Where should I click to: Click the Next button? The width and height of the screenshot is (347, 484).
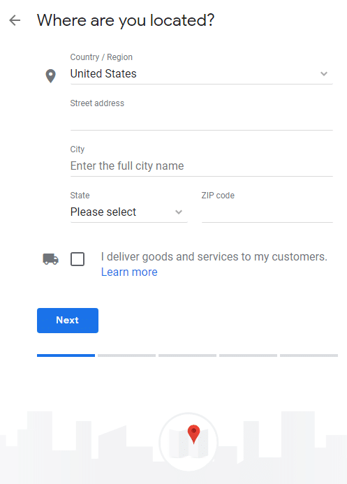[68, 321]
